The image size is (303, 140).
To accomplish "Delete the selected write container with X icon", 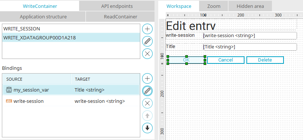I will (147, 54).
